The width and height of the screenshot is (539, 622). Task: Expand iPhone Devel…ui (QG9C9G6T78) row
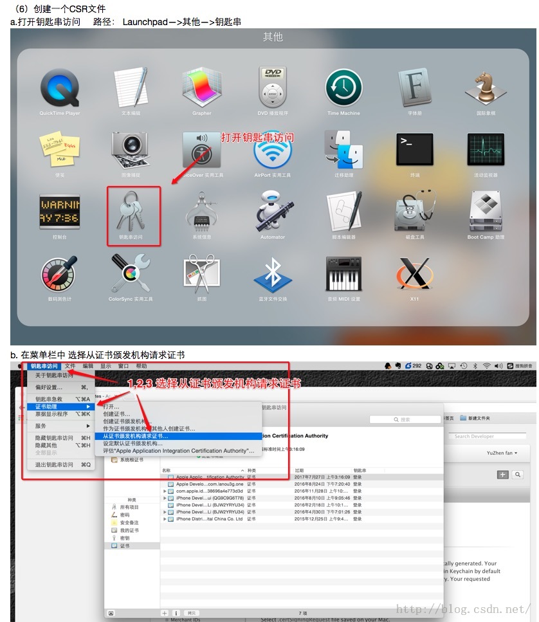[165, 498]
